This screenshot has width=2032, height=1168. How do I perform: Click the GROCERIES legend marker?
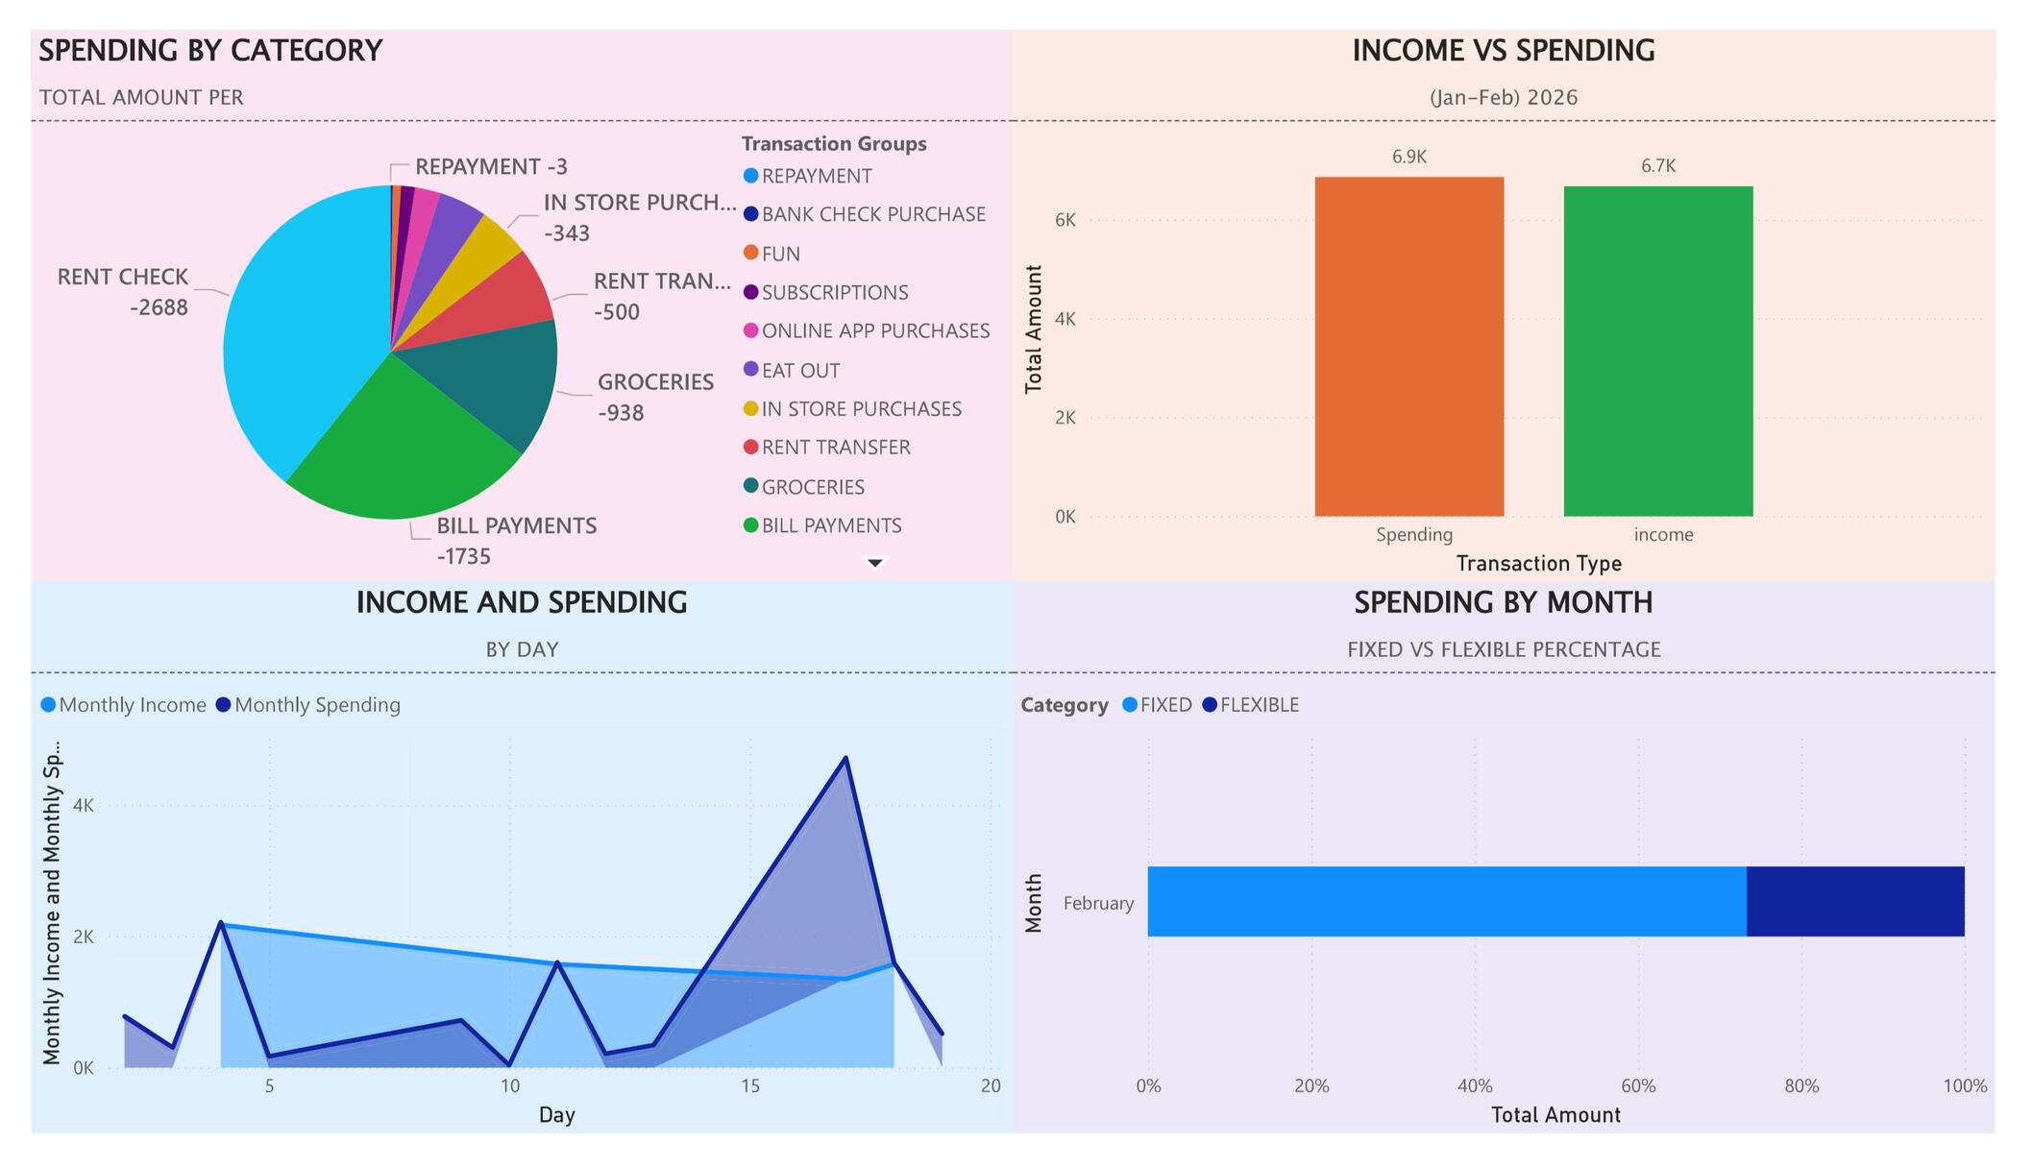point(751,486)
